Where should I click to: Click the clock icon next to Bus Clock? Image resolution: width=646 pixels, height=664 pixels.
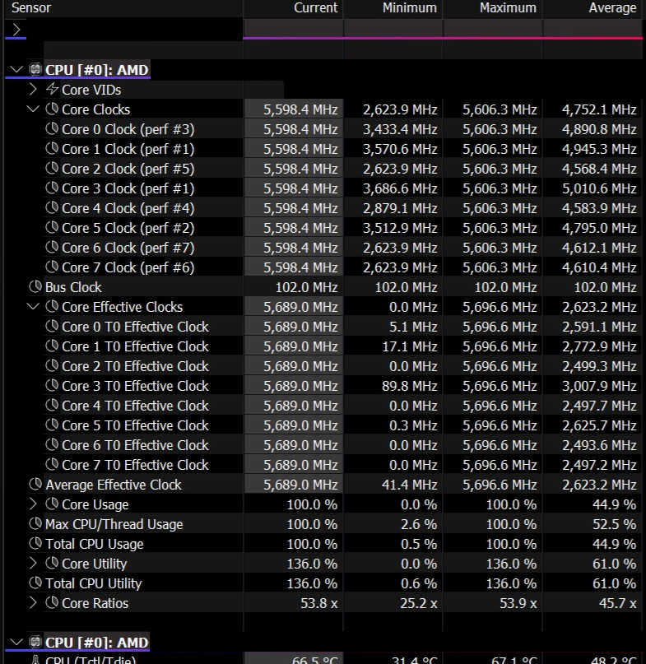click(x=35, y=287)
